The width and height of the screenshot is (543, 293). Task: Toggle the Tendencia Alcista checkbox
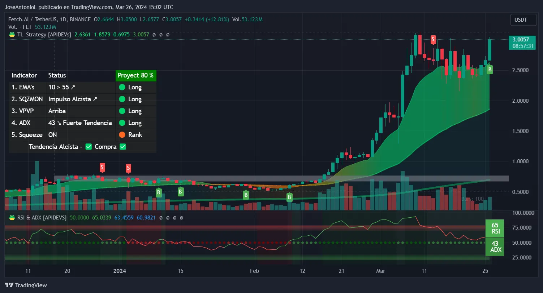coord(89,147)
